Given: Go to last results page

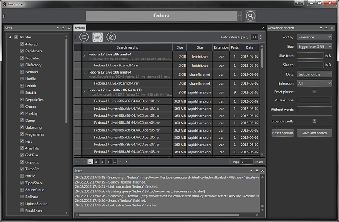Looking at the screenshot, I should click(x=127, y=162).
